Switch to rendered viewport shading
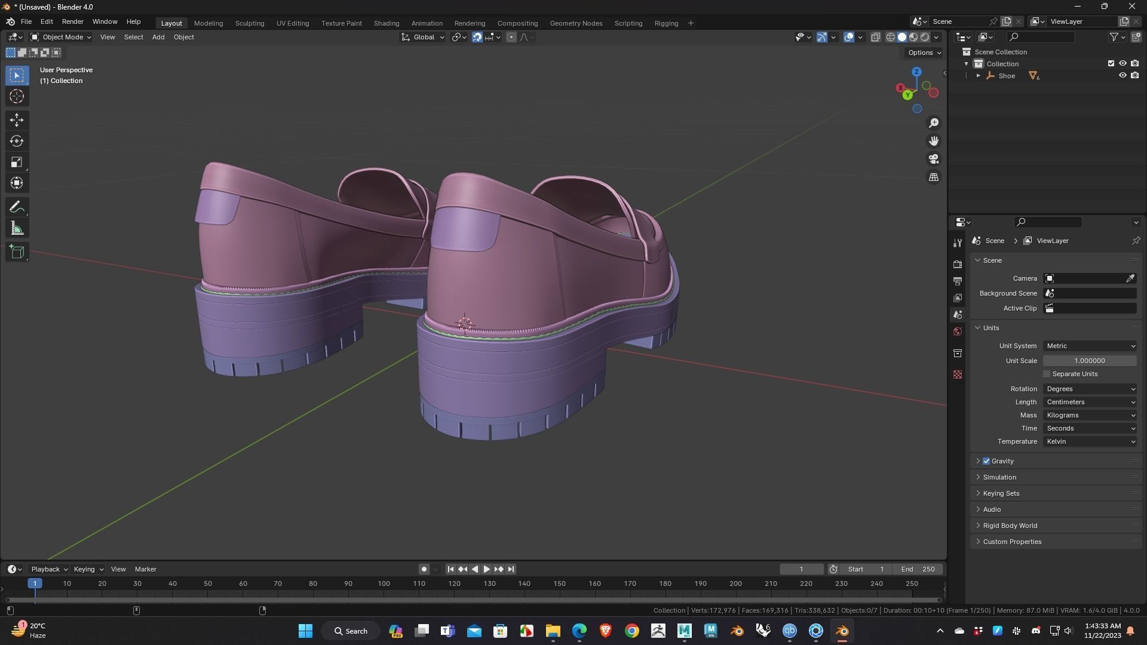Image resolution: width=1147 pixels, height=645 pixels. click(925, 37)
